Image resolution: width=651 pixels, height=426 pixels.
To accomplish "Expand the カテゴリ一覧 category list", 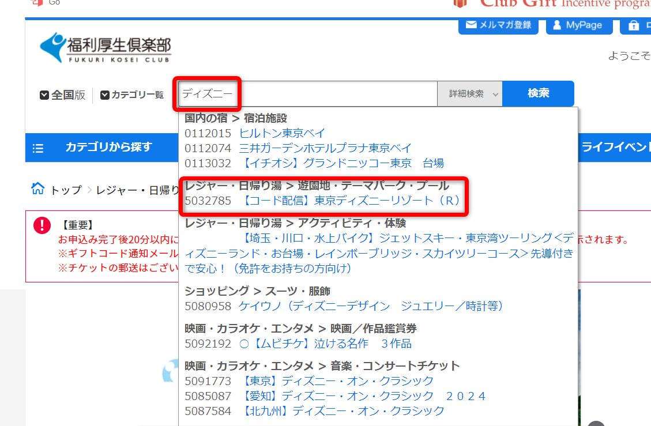I will 131,95.
